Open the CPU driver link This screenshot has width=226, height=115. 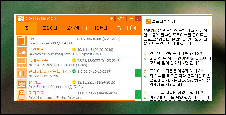click(32, 39)
